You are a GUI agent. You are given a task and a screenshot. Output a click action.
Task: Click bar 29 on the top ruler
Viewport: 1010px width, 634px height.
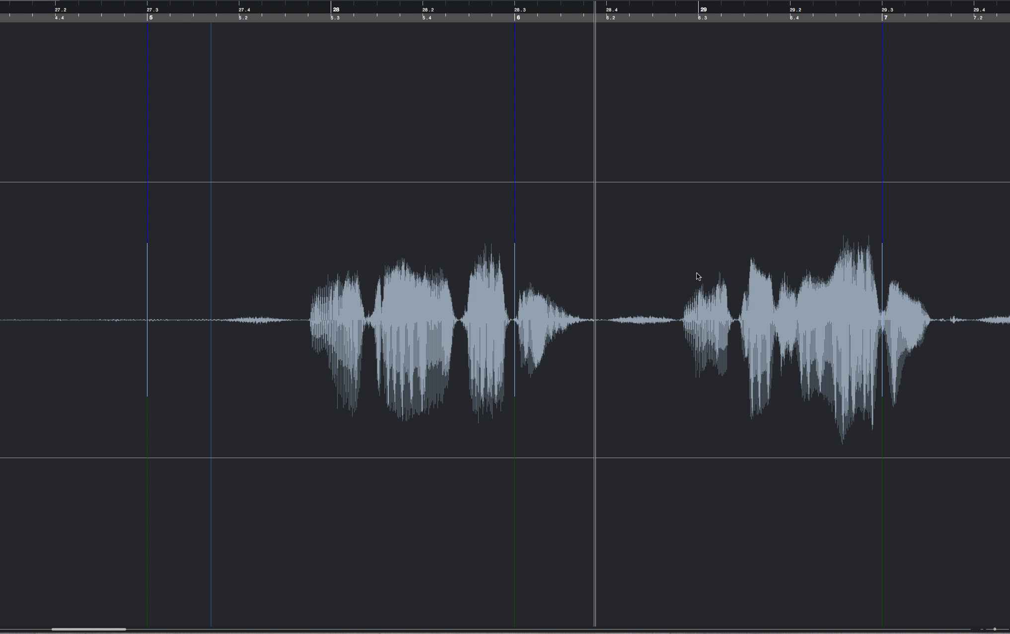(703, 9)
